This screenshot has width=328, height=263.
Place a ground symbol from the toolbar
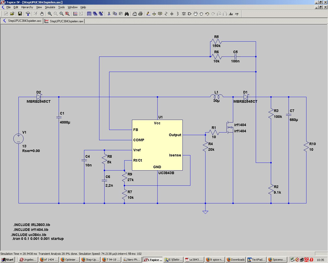(x=154, y=14)
